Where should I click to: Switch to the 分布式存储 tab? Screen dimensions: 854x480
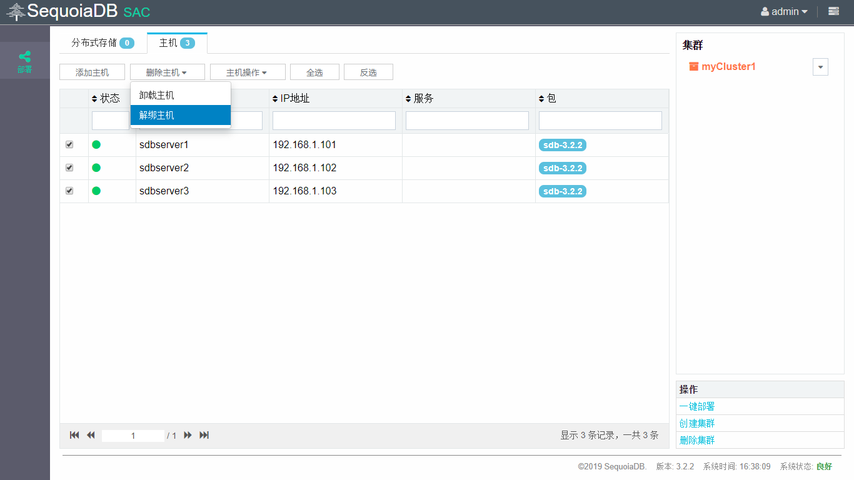click(103, 43)
